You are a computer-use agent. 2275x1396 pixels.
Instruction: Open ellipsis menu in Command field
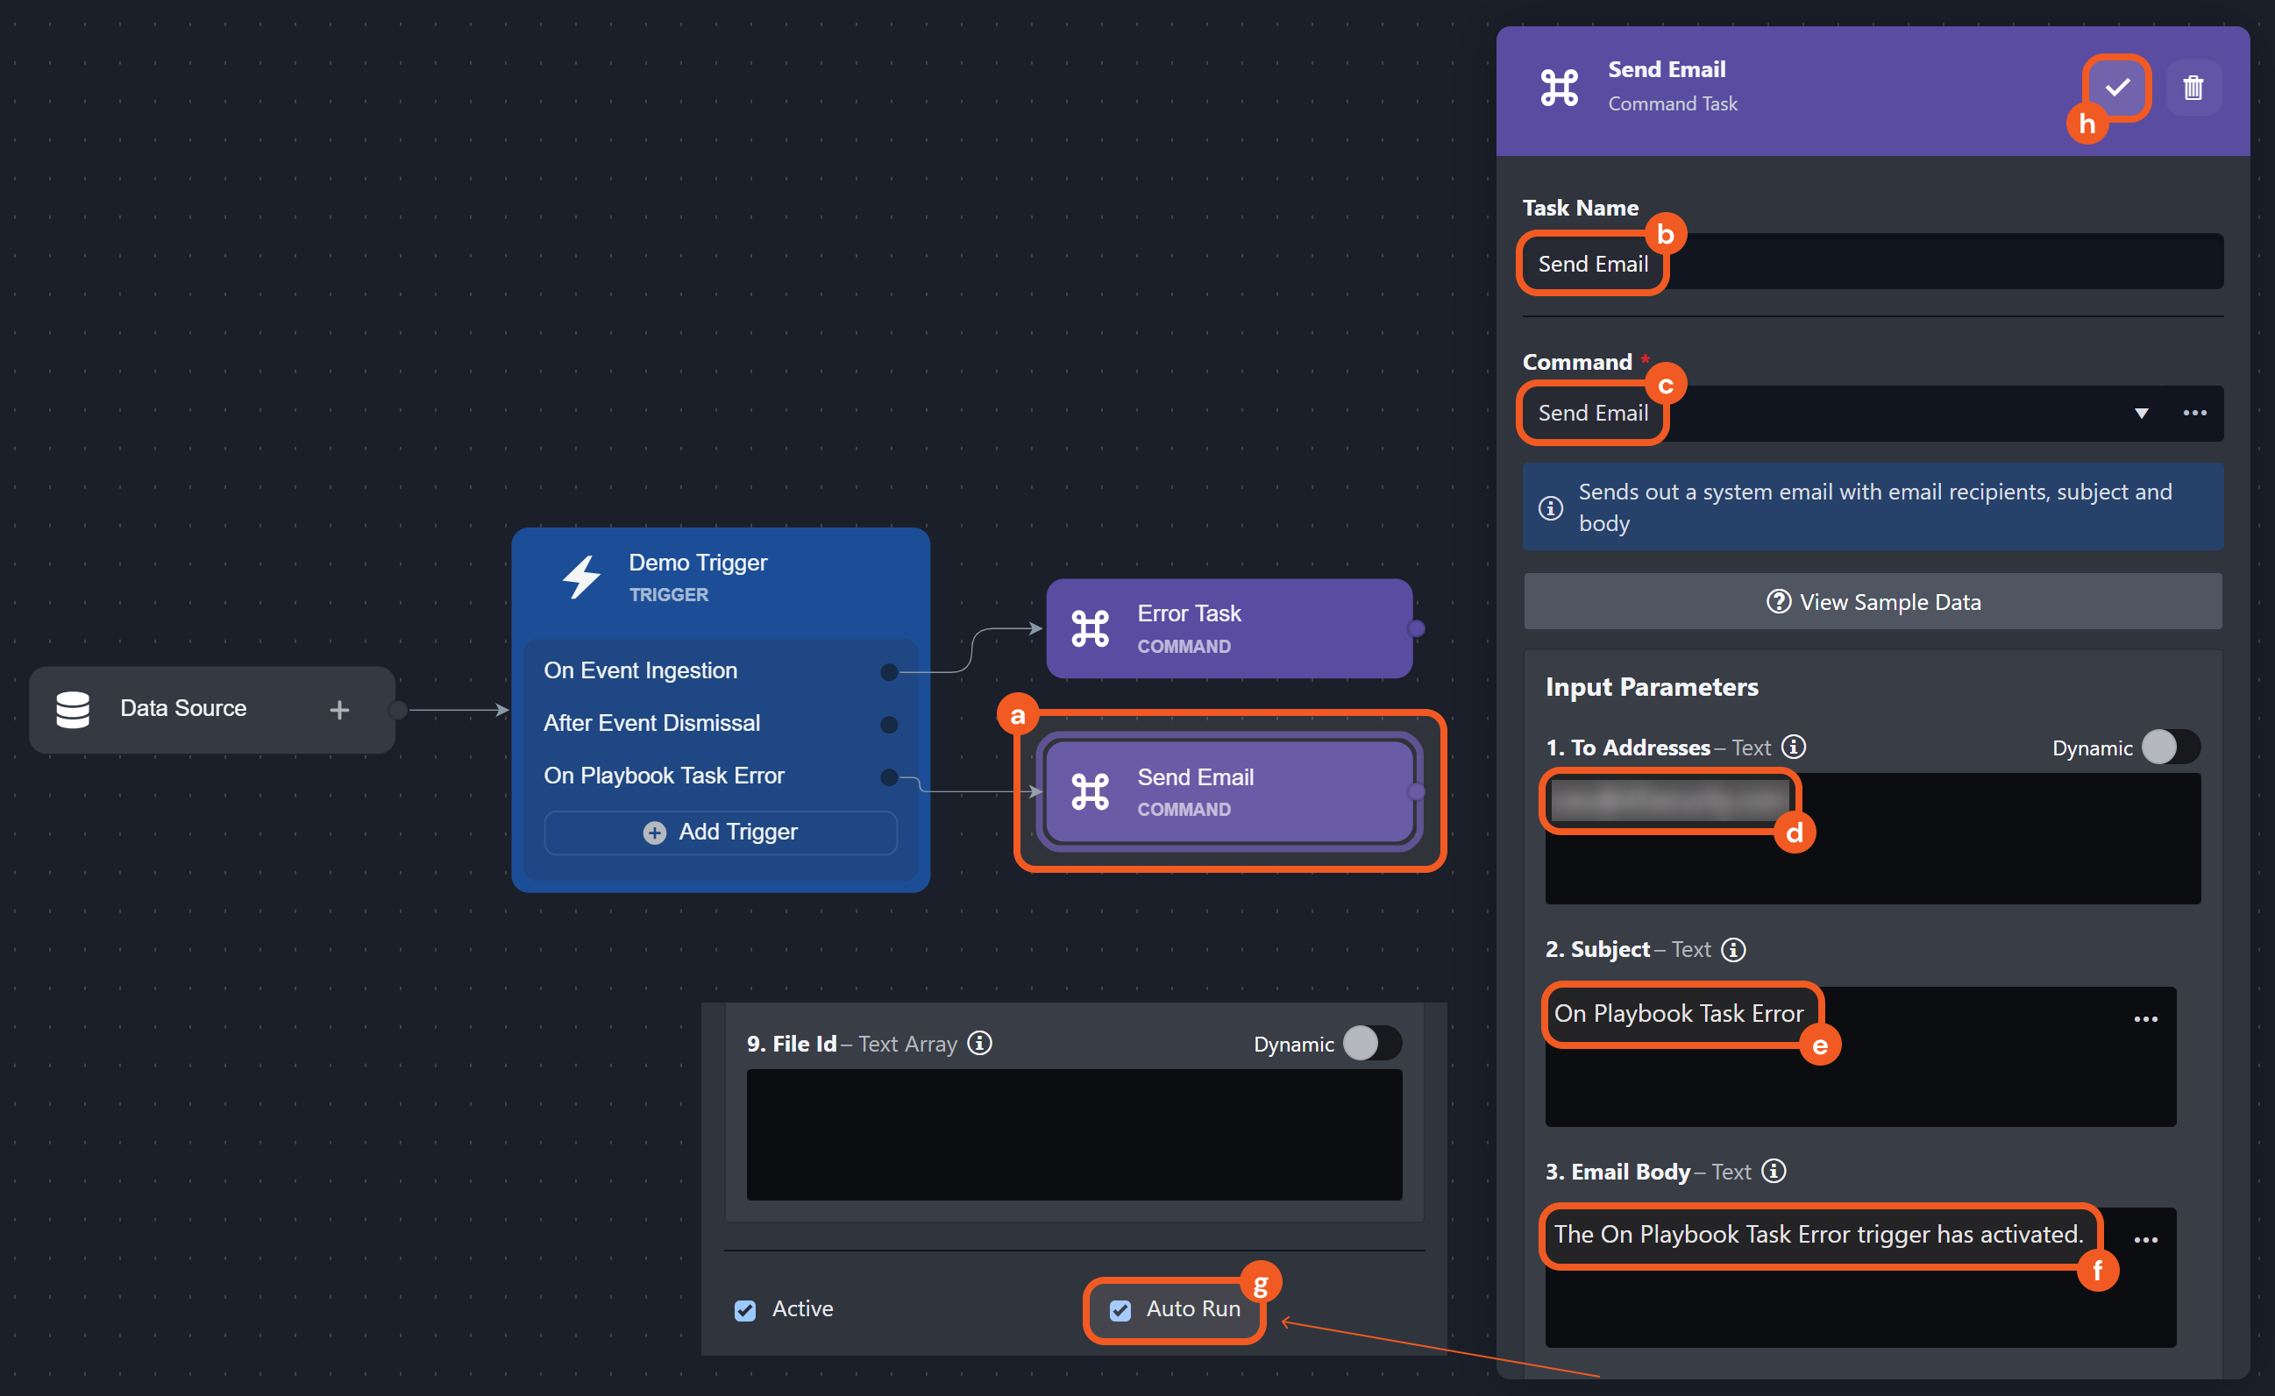coord(2194,413)
